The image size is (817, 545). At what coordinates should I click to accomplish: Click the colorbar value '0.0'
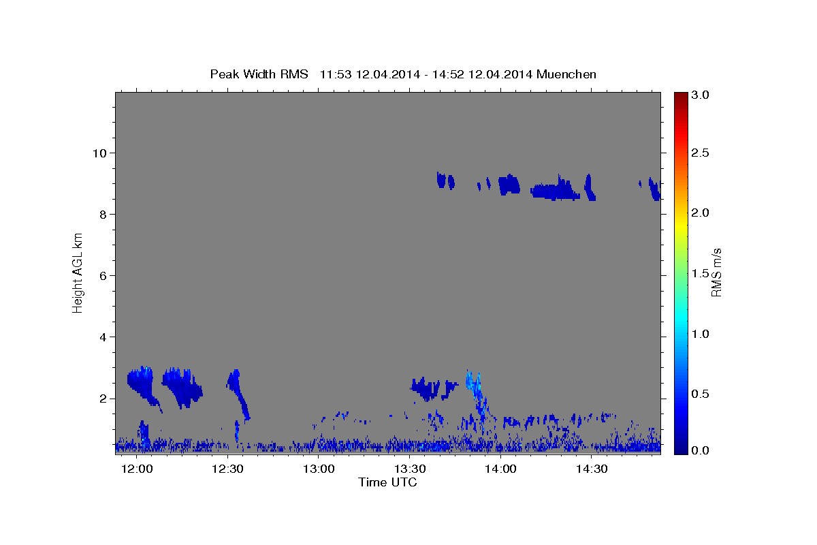701,450
